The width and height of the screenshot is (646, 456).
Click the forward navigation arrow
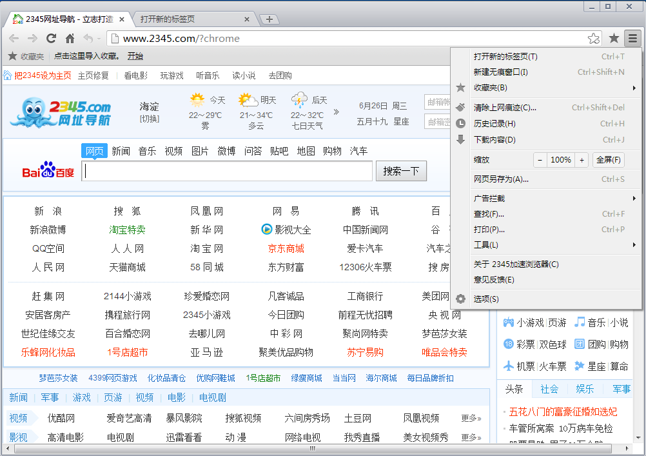click(32, 38)
